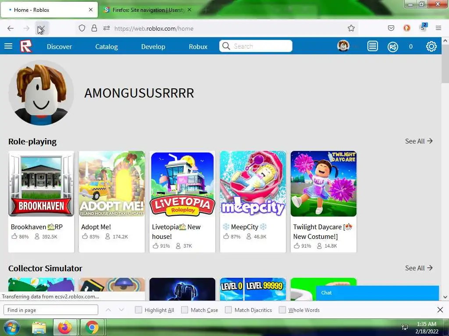Open the Pocket save icon
The width and height of the screenshot is (449, 336).
(391, 28)
